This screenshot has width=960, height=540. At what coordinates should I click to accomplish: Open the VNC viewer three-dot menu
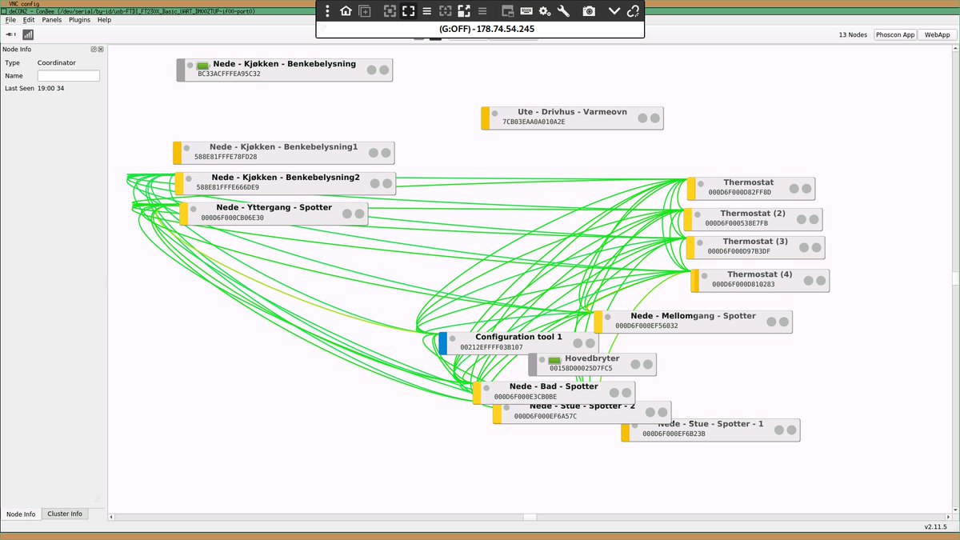coord(328,11)
